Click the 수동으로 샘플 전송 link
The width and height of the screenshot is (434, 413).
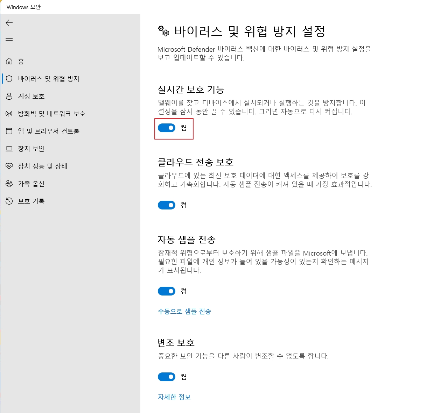point(184,311)
